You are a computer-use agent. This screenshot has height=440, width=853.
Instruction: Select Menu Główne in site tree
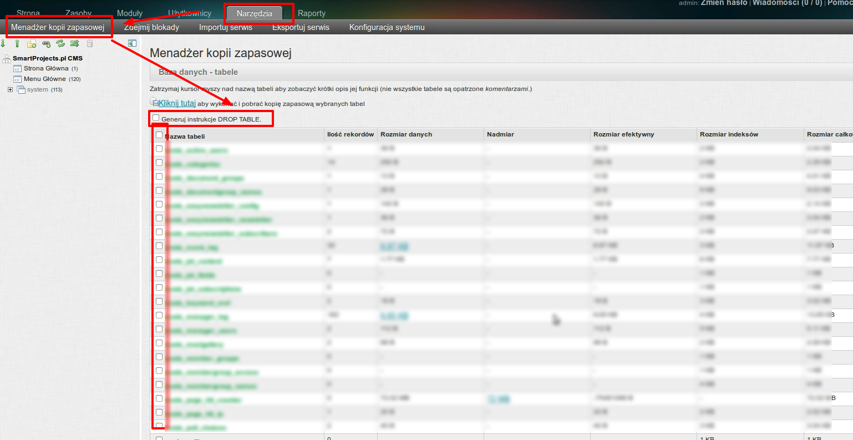click(45, 79)
